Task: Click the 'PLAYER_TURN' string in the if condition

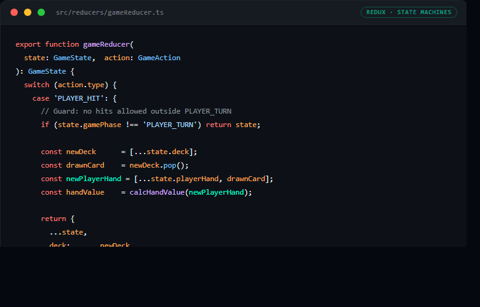Action: tap(170, 125)
